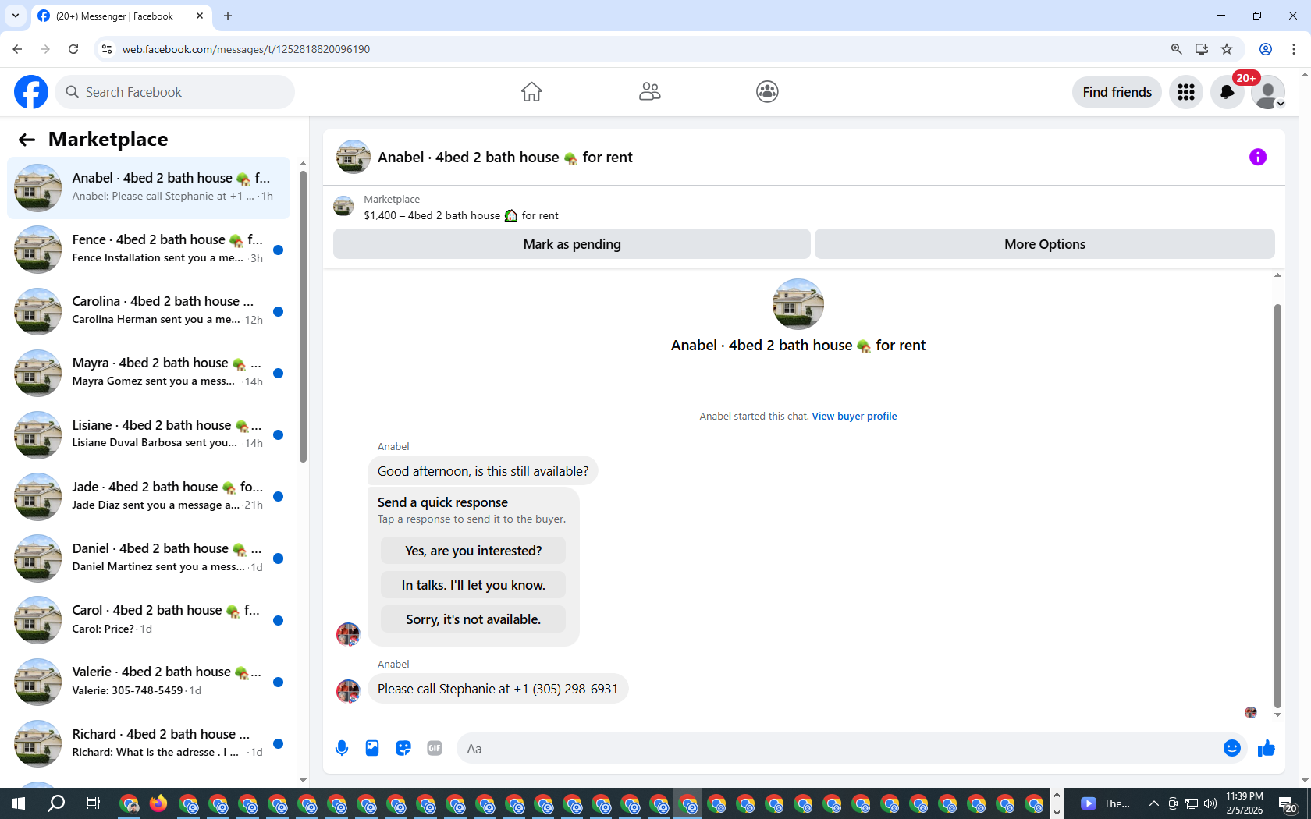Click Find friends button
Image resolution: width=1311 pixels, height=819 pixels.
1117,92
